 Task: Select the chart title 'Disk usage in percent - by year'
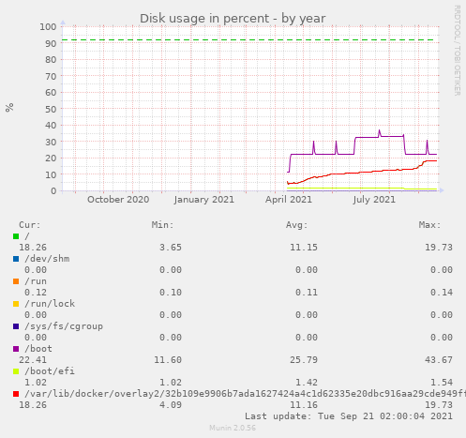pos(233,19)
